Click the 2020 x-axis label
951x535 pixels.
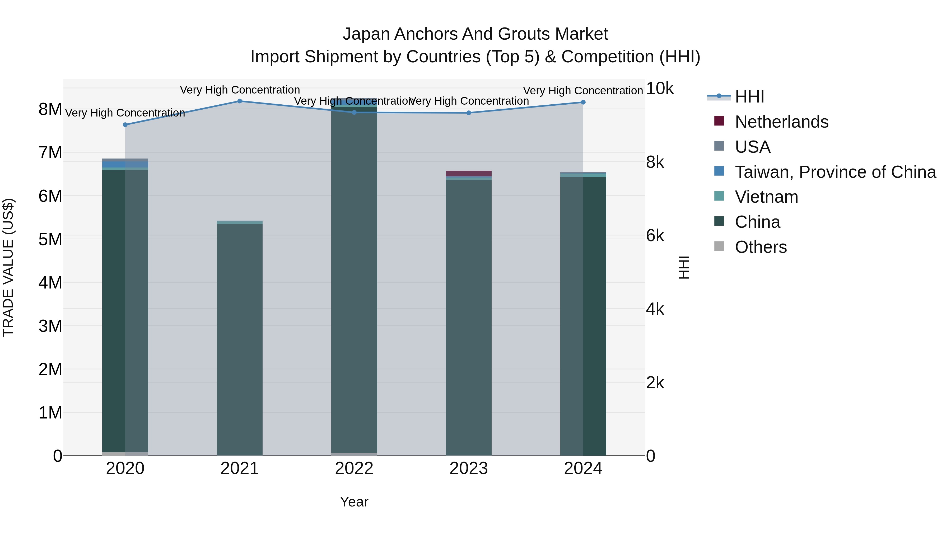pos(125,468)
